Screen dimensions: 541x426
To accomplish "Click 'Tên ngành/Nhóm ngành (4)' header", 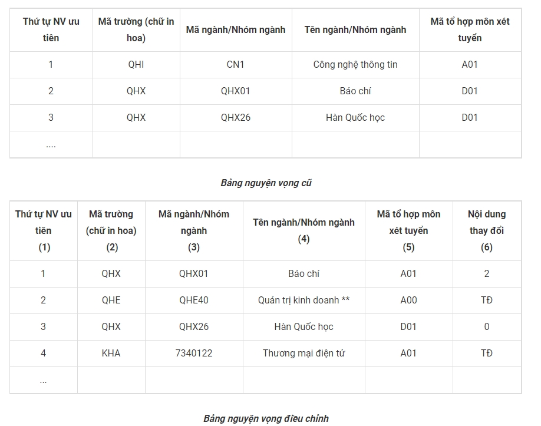I will pyautogui.click(x=304, y=231).
